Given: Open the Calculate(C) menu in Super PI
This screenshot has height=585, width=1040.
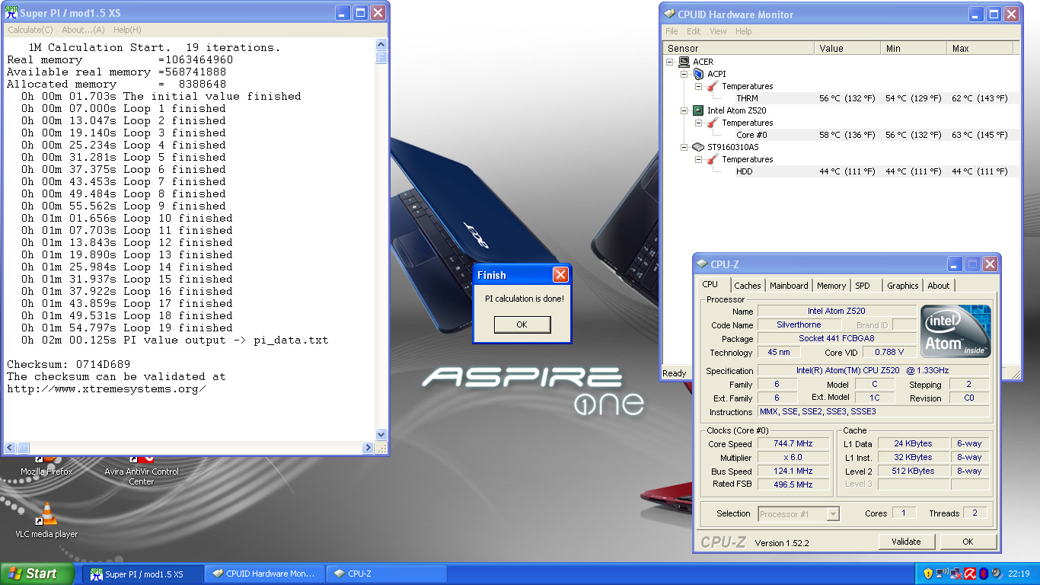Looking at the screenshot, I should coord(30,30).
